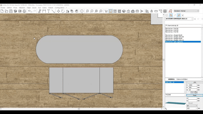Zoom out with the minus magnifier
Screen dimensions: 203x114
click(x=92, y=11)
